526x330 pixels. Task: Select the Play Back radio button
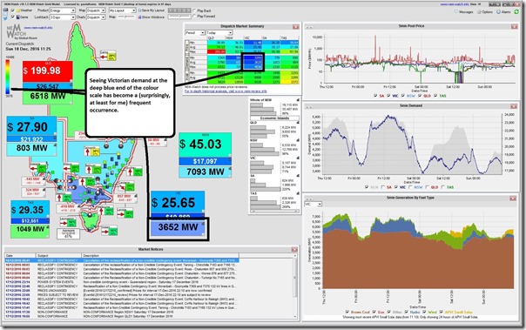pos(194,10)
